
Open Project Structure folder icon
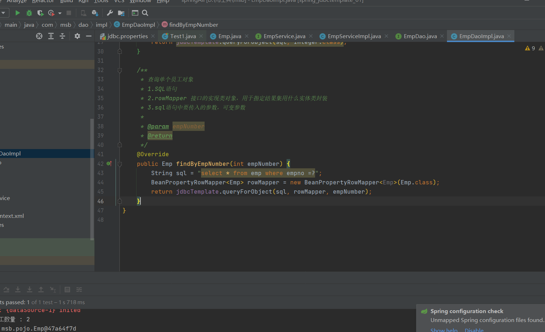tap(121, 13)
